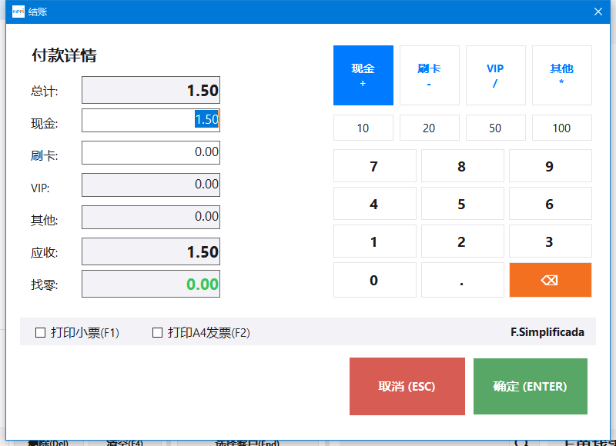The height and width of the screenshot is (446, 616).
Task: Click keypad digit 0
Action: [374, 280]
